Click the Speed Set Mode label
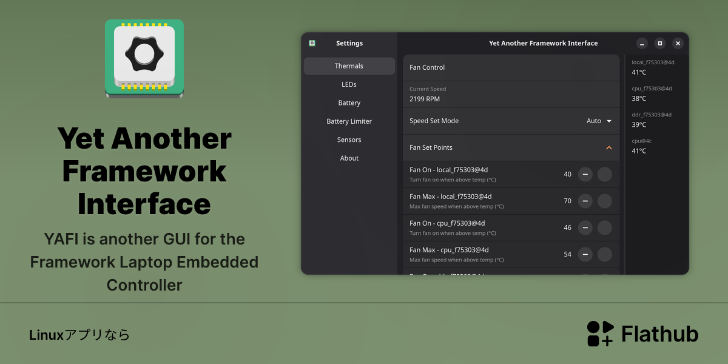The width and height of the screenshot is (728, 364). [434, 121]
